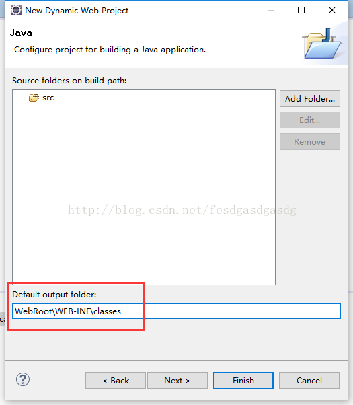Click the Add Folder... button
Screen dimensions: 353x405
310,99
